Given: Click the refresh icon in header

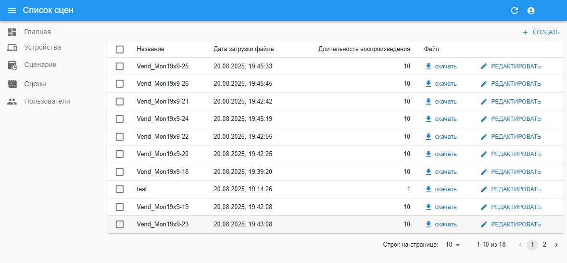Looking at the screenshot, I should [x=514, y=11].
